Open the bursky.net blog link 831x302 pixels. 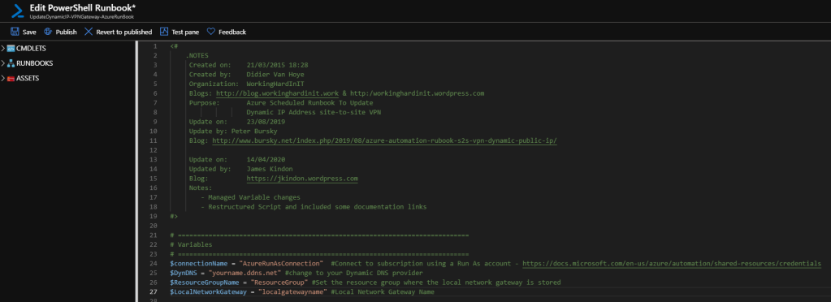pos(384,141)
